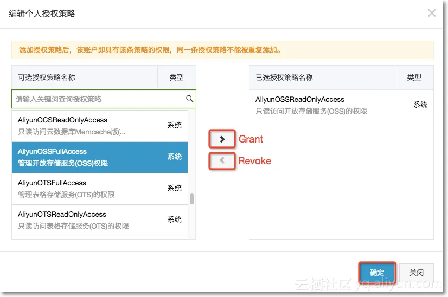The image size is (448, 297).
Task: Focus the policy keyword search field
Action: coord(104,99)
